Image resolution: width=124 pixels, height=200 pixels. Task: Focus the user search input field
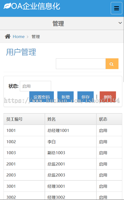(81, 64)
